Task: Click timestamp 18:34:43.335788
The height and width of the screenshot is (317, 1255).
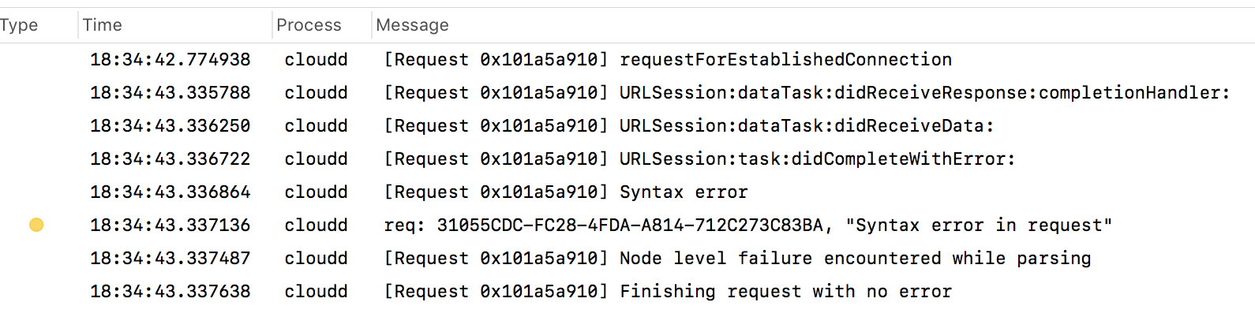Action: [x=170, y=92]
